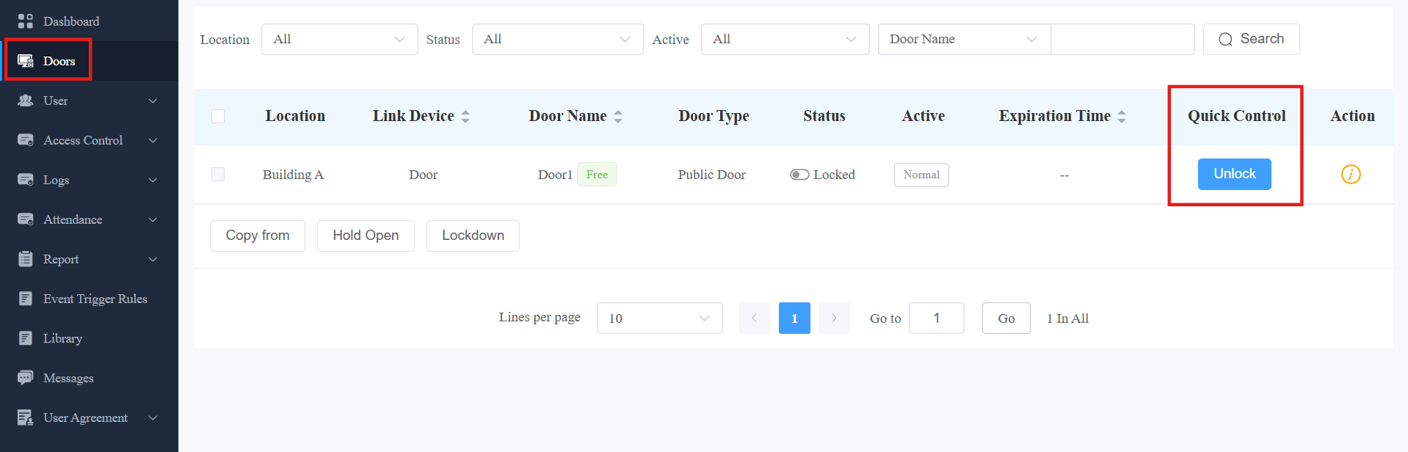This screenshot has width=1408, height=452.
Task: Check the Building A row checkbox
Action: tap(218, 174)
